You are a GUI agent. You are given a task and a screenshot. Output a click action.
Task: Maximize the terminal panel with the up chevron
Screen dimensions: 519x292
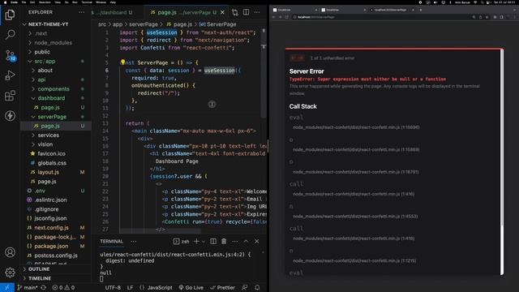[x=246, y=242]
